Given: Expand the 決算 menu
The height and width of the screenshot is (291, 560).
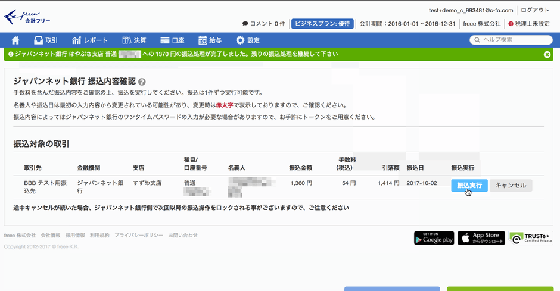Looking at the screenshot, I should coord(134,40).
